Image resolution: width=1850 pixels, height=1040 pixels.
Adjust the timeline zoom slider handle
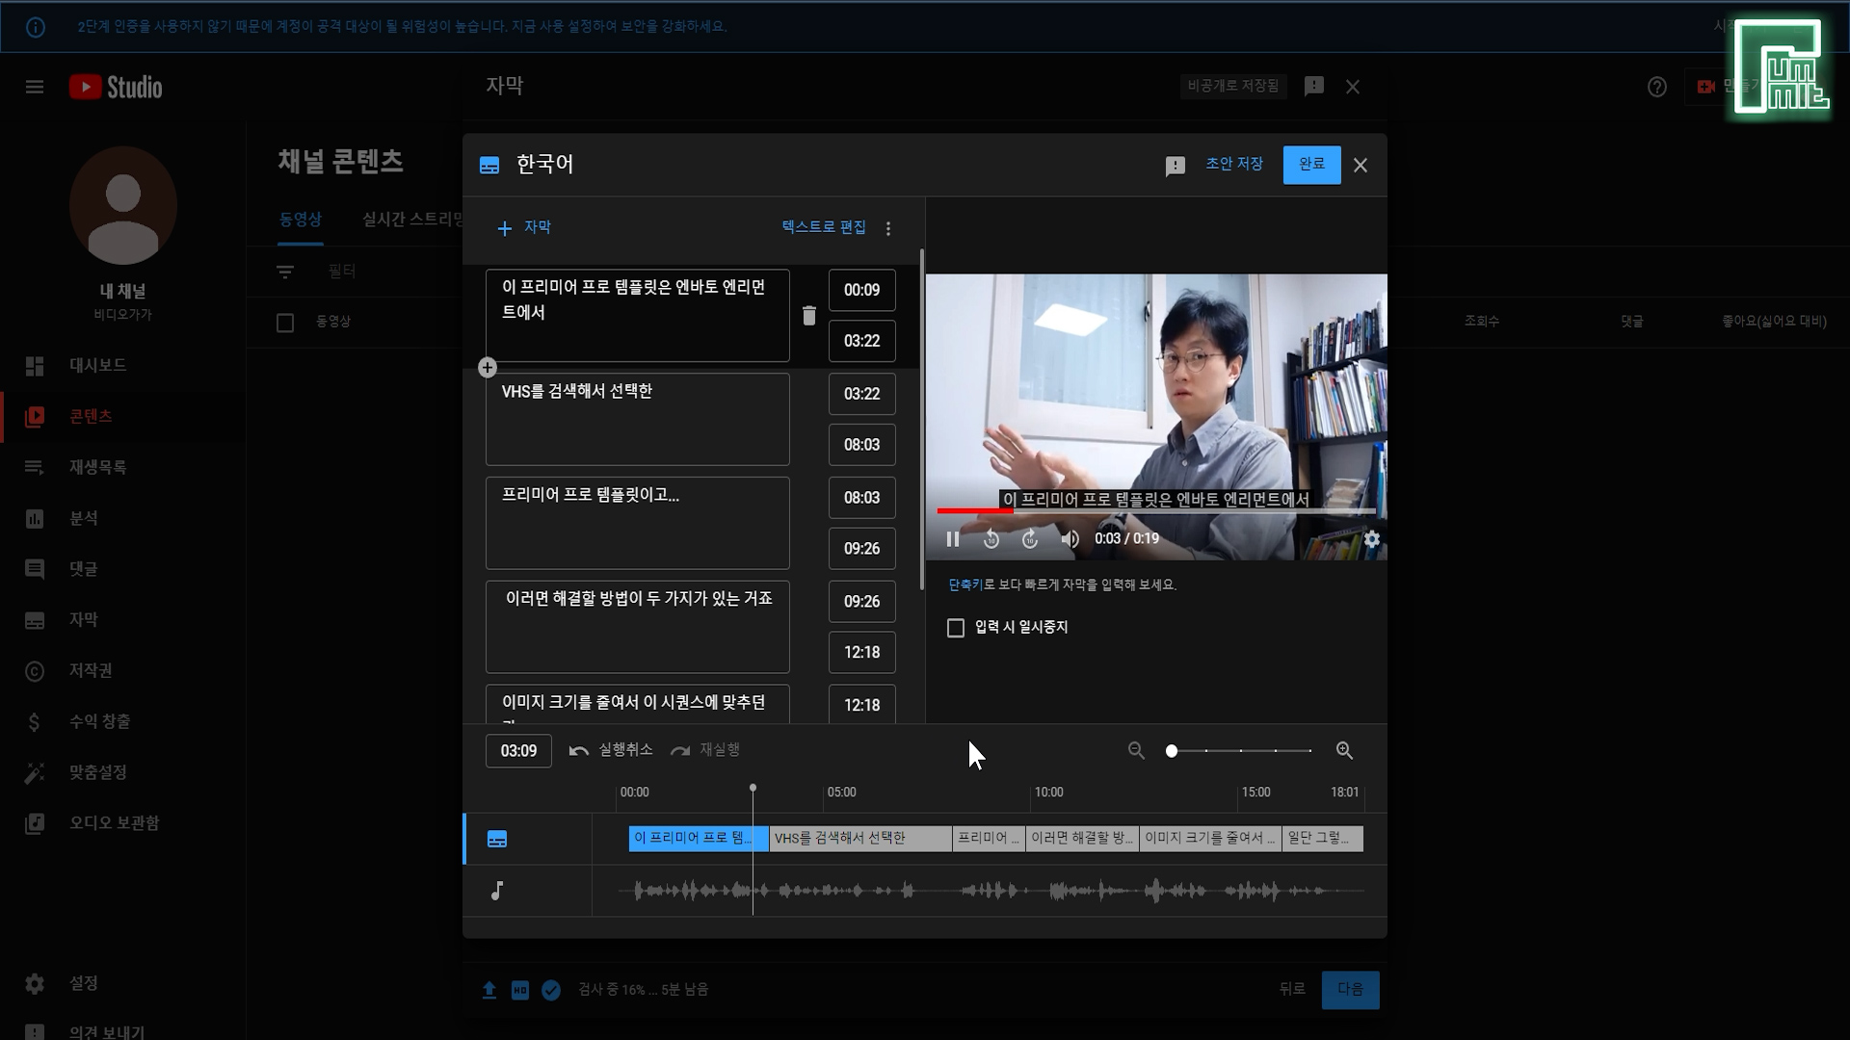point(1172,751)
